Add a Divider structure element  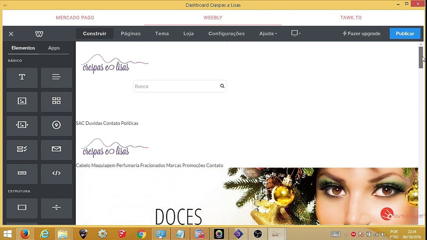pos(56,208)
